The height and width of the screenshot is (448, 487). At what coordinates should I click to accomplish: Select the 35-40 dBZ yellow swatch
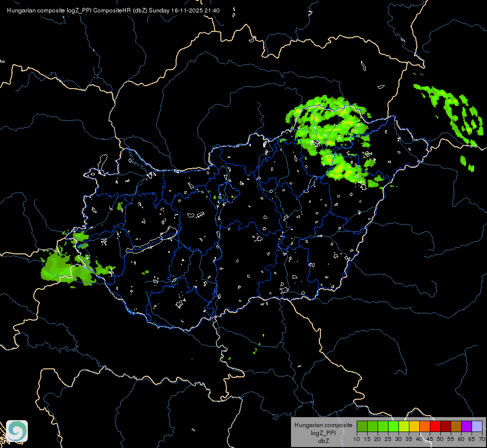click(414, 427)
